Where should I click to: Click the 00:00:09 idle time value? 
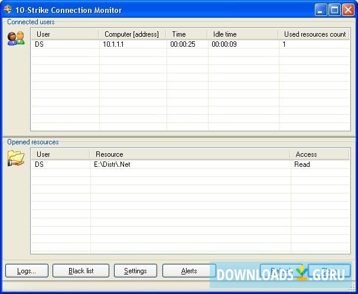pos(224,44)
